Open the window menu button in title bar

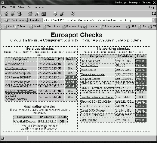pyautogui.click(x=3, y=2)
